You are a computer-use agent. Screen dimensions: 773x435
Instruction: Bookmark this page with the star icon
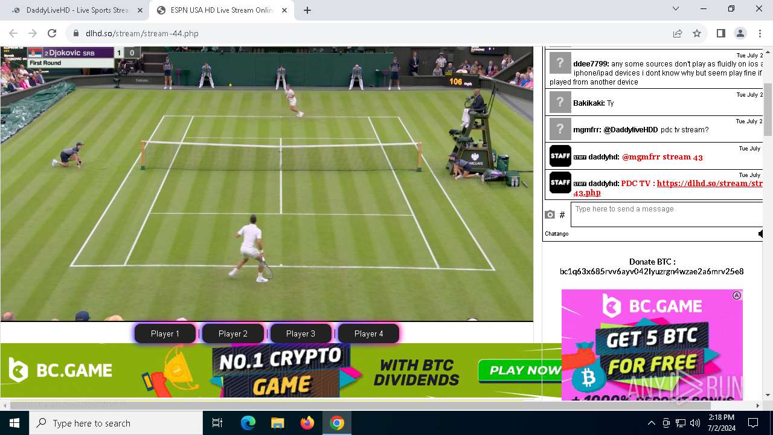point(697,33)
